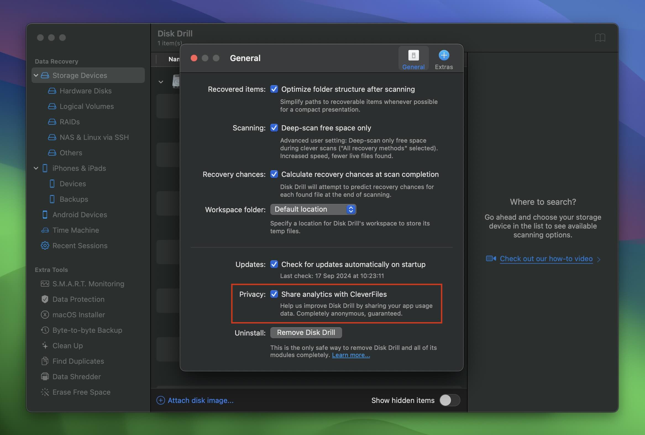645x435 pixels.
Task: Click the Data Protection icon
Action: [45, 299]
